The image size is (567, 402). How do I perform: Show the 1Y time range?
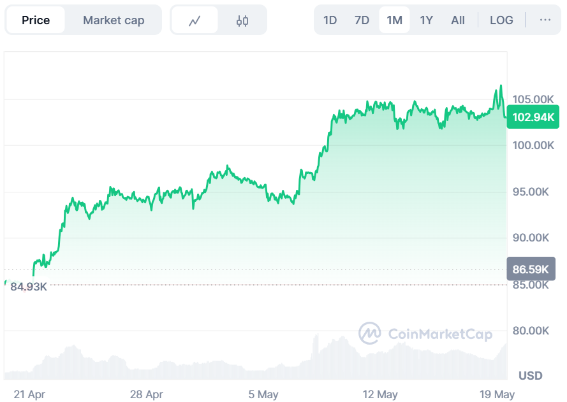(x=426, y=20)
